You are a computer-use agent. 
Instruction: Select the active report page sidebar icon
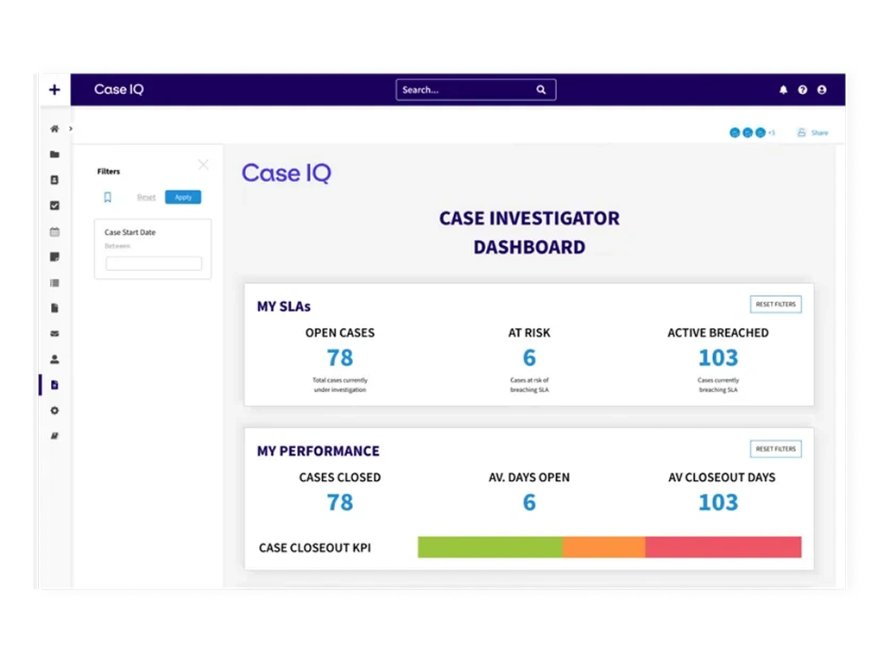tap(54, 385)
